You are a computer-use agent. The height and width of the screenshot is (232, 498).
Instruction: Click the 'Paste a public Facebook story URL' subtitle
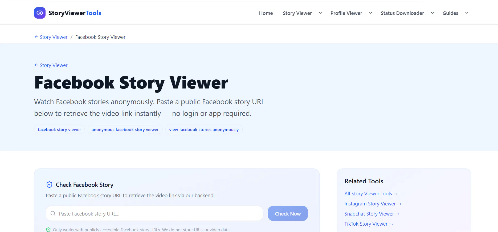(x=130, y=195)
